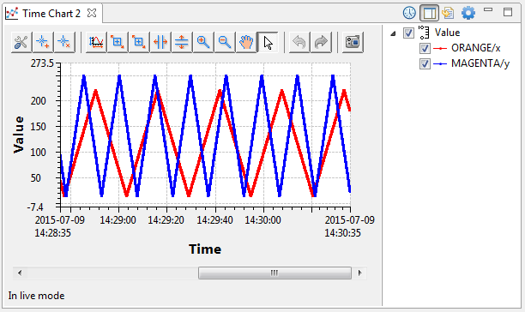
Task: Select the second rubberband zoom tool
Action: [139, 42]
